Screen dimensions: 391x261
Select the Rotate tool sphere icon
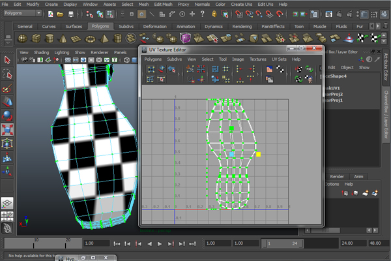(x=7, y=115)
